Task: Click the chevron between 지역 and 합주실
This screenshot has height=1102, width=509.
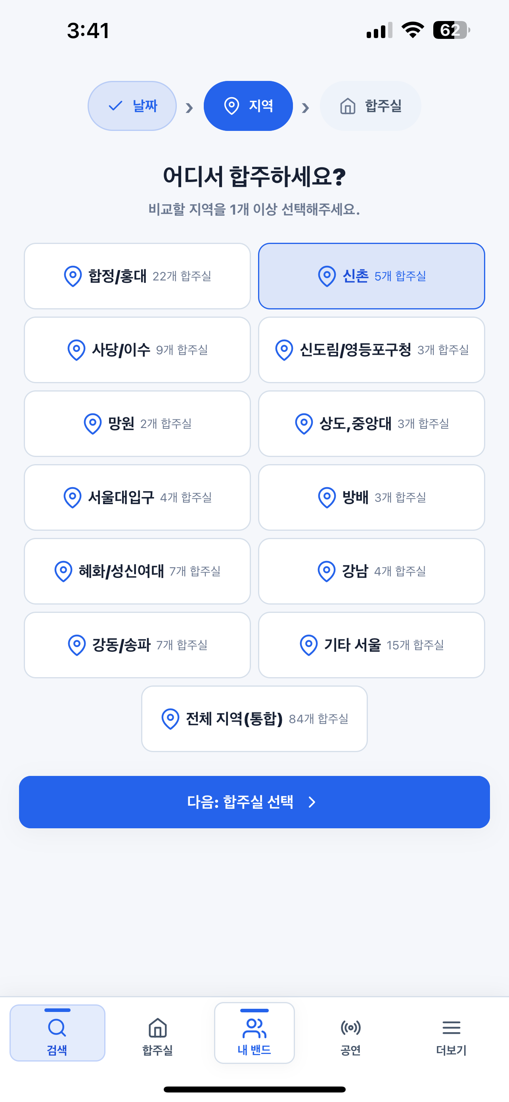Action: pos(305,108)
